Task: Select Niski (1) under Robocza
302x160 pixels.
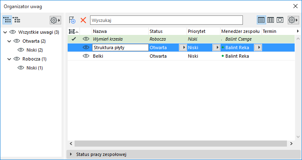Action: pyautogui.click(x=35, y=68)
